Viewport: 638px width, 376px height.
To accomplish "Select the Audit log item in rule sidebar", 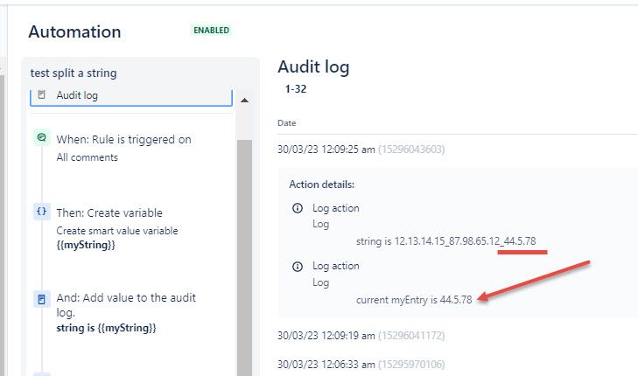I will point(131,97).
